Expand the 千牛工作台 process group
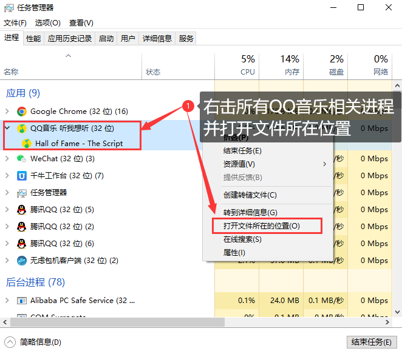 coord(7,176)
